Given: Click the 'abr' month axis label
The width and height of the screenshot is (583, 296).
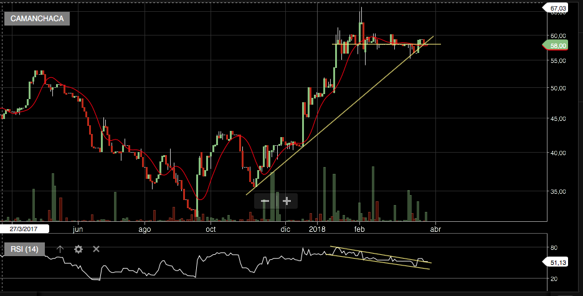Looking at the screenshot, I should coord(435,229).
